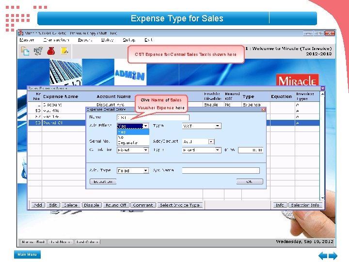Click the Miracle red logo

[x=297, y=80]
